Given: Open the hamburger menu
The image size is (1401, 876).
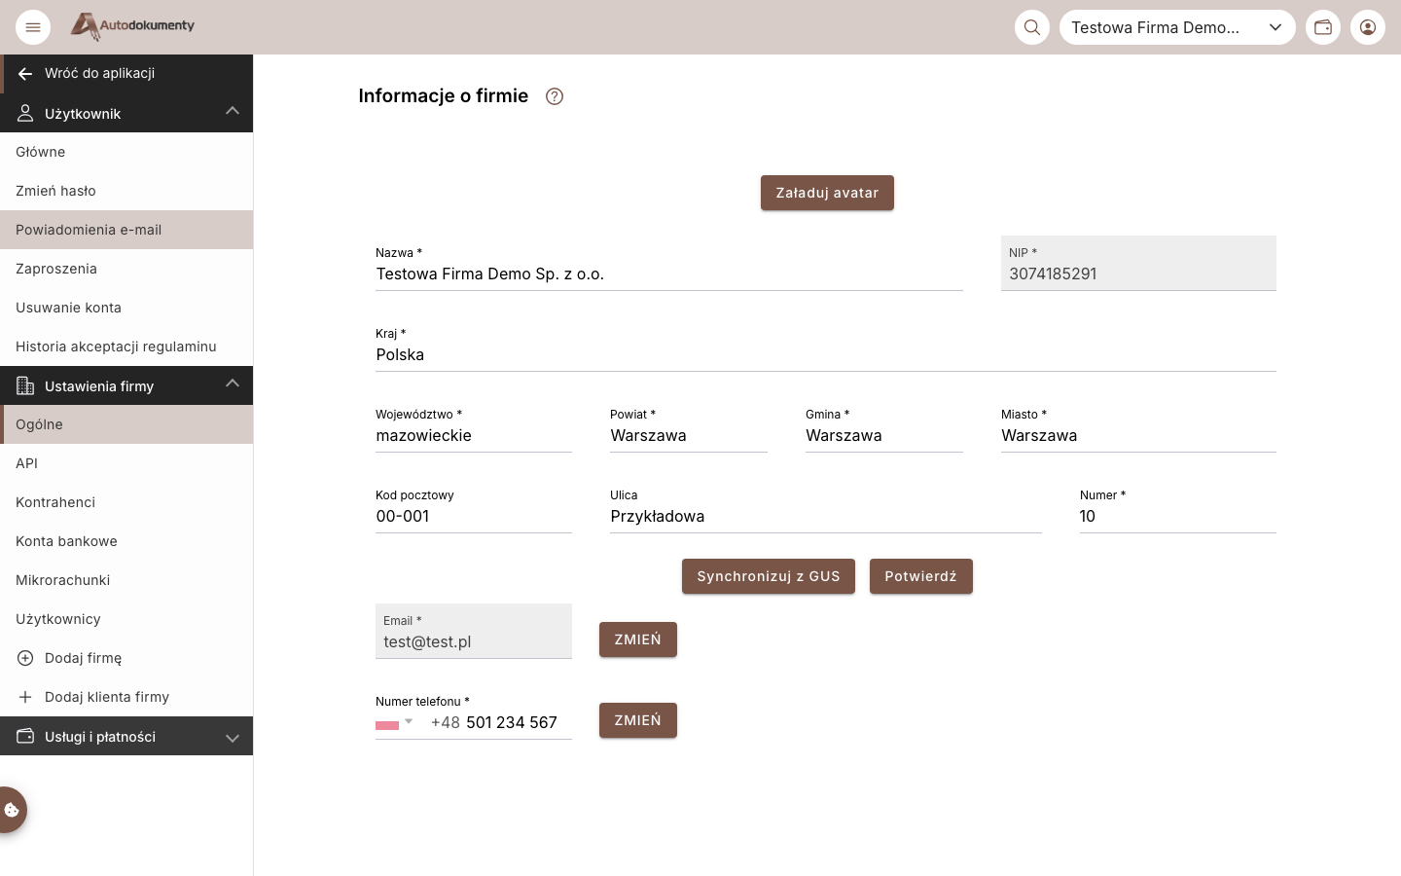Looking at the screenshot, I should [x=33, y=27].
